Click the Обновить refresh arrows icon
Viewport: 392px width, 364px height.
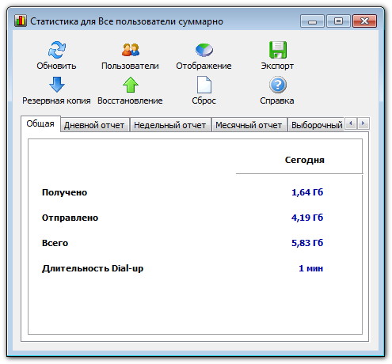pyautogui.click(x=57, y=50)
